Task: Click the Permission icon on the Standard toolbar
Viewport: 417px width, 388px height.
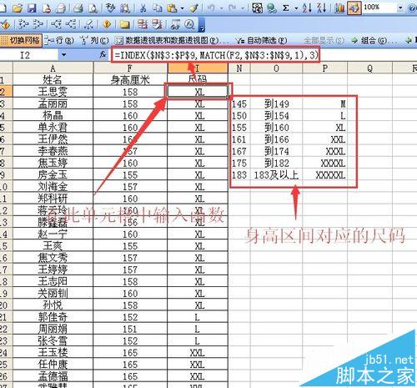Action: pos(47,8)
